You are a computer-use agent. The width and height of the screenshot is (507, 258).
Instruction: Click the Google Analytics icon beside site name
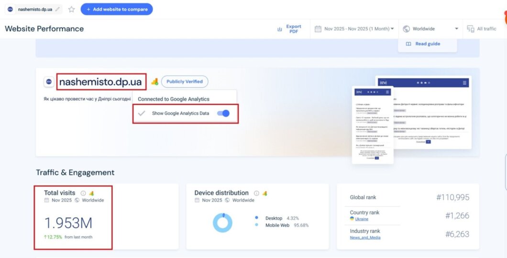154,81
